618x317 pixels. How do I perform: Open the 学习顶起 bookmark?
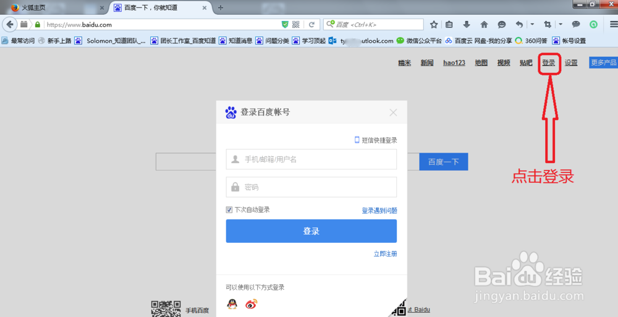(309, 41)
